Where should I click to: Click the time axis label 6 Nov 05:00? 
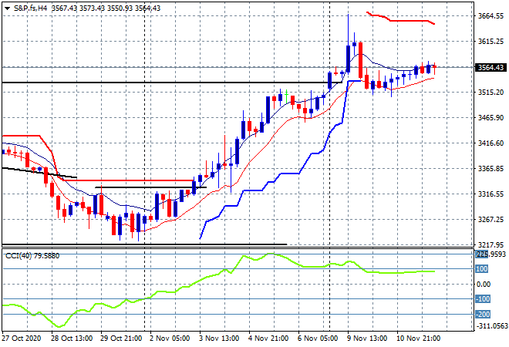pos(318,339)
